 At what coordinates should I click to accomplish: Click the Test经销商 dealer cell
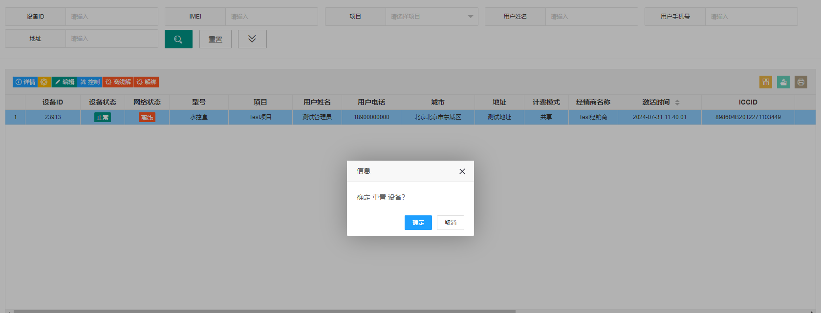pos(593,117)
